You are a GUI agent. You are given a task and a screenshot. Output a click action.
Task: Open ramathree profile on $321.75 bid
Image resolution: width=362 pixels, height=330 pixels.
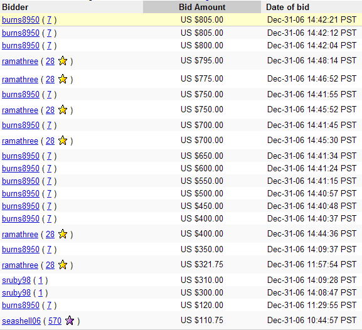pos(20,265)
